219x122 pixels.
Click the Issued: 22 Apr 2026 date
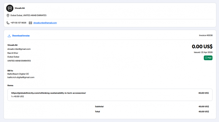click(203, 52)
